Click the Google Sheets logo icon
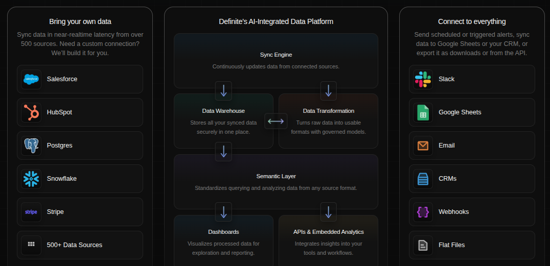Viewport: 550px width, 266px height. tap(423, 112)
